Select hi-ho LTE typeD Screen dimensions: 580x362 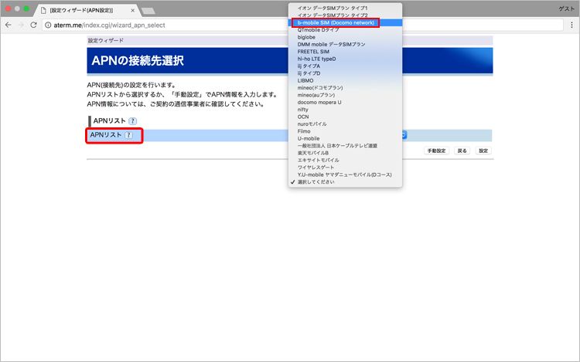tap(345, 59)
